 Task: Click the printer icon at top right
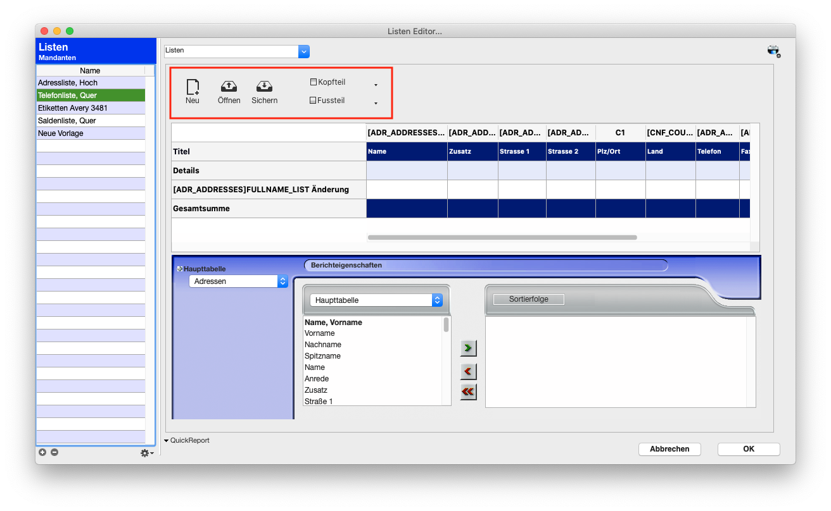(774, 51)
